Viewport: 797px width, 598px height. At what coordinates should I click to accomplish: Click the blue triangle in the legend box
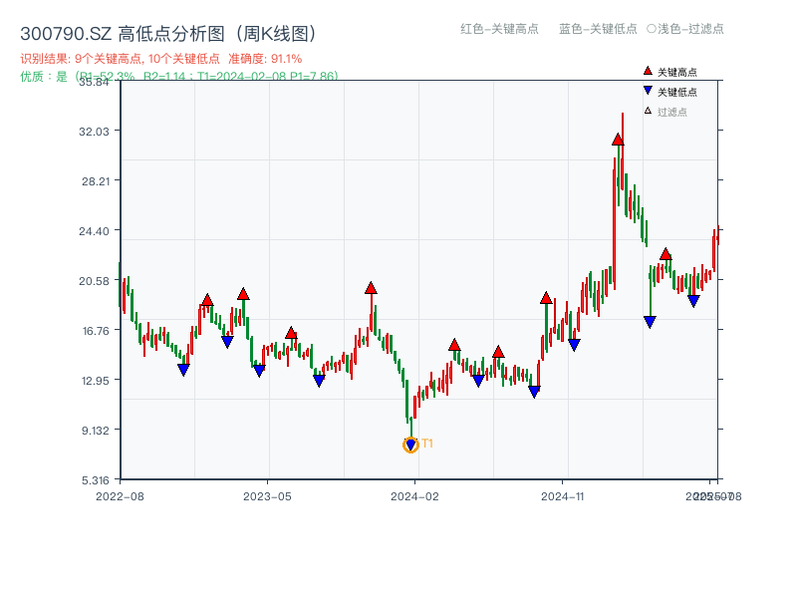pos(648,91)
